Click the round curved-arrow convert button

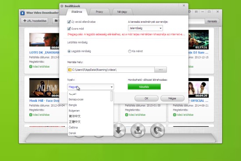(x=157, y=130)
